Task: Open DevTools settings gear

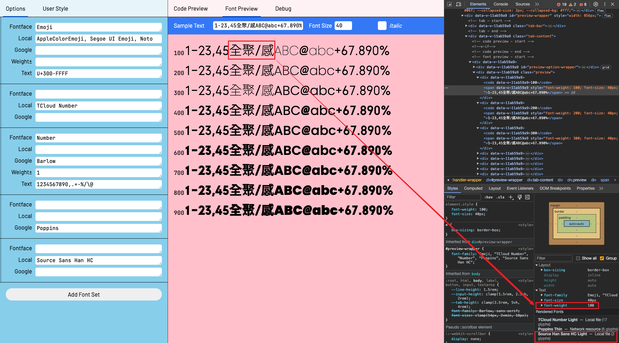Action: 596,4
